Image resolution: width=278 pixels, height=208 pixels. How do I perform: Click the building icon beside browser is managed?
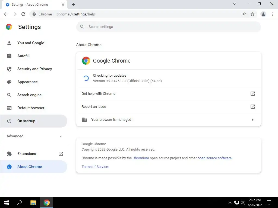coord(84,120)
